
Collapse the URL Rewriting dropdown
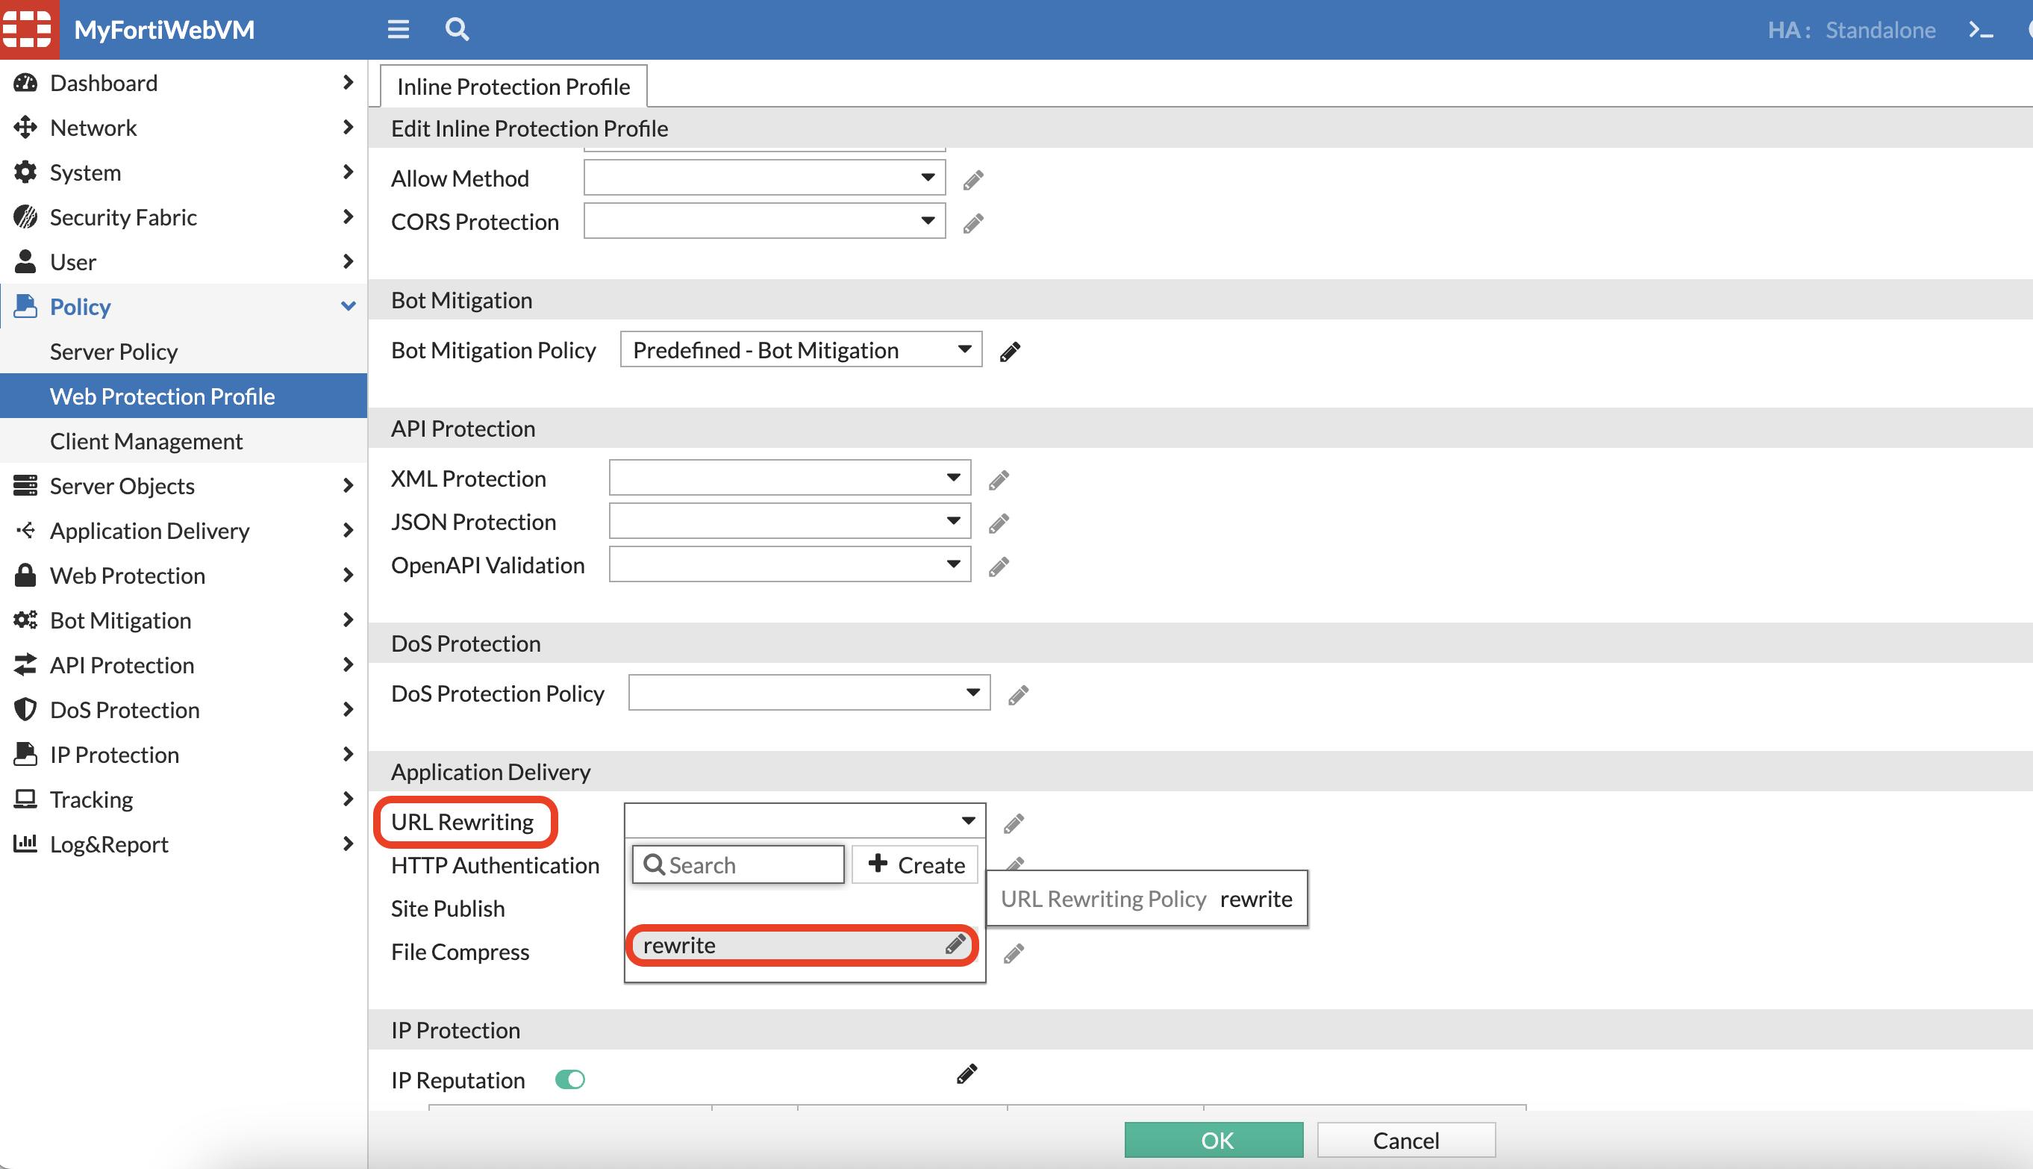[805, 821]
